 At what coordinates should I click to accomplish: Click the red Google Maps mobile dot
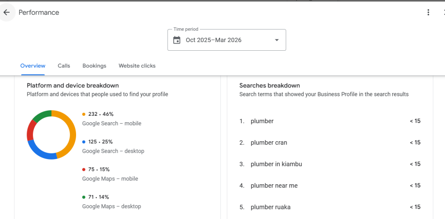84,170
